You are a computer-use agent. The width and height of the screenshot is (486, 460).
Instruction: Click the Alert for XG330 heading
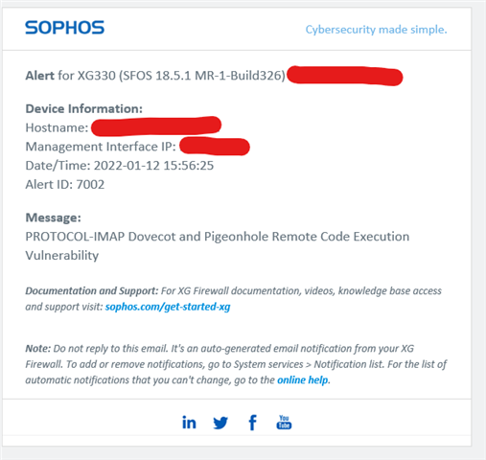pyautogui.click(x=155, y=76)
